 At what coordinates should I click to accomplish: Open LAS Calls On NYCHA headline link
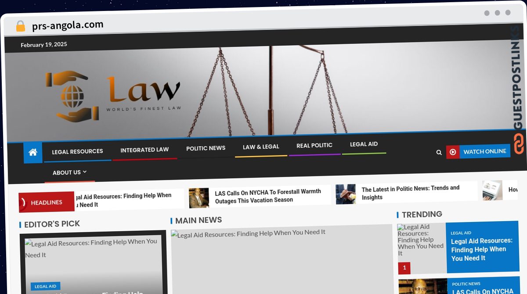268,196
